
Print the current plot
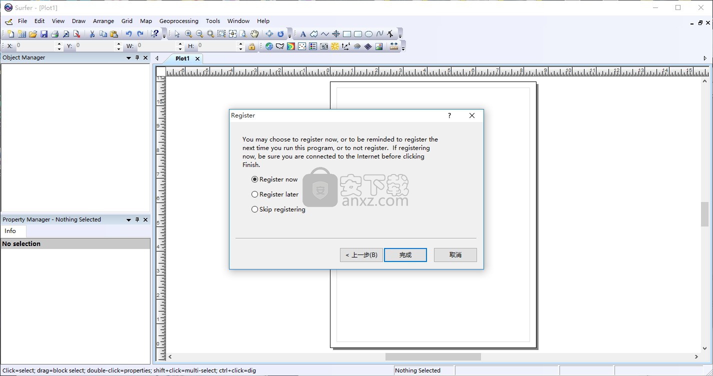tap(55, 34)
